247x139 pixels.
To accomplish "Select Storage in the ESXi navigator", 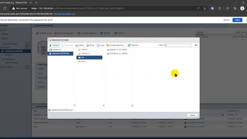I will pos(5,47).
